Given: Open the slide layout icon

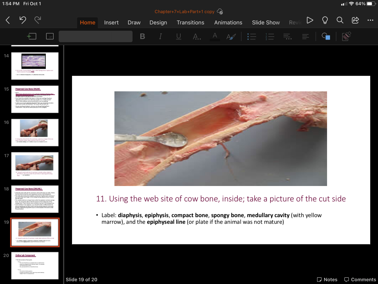Looking at the screenshot, I should (x=50, y=37).
